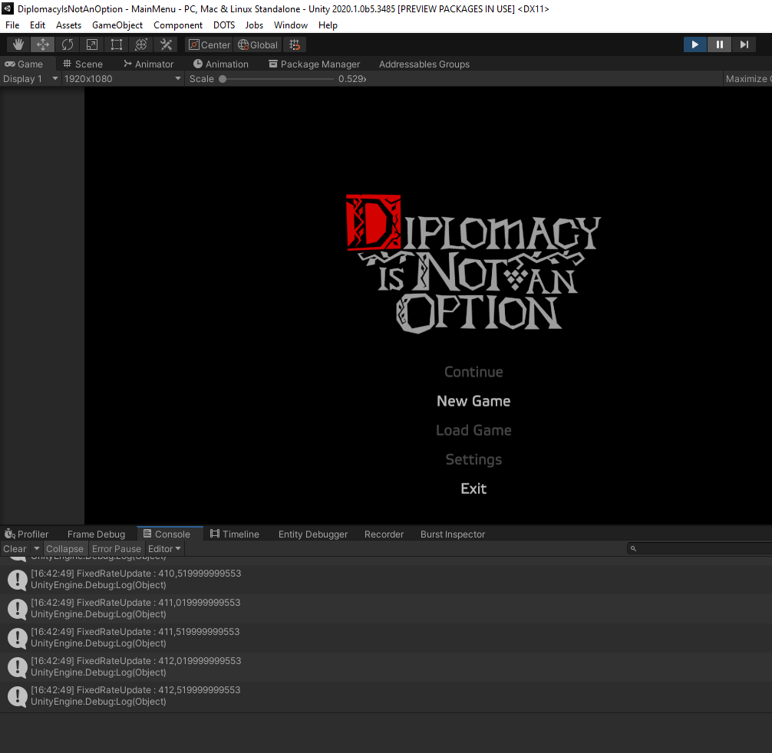772x753 pixels.
Task: Switch to the Burst Inspector tab
Action: click(453, 534)
